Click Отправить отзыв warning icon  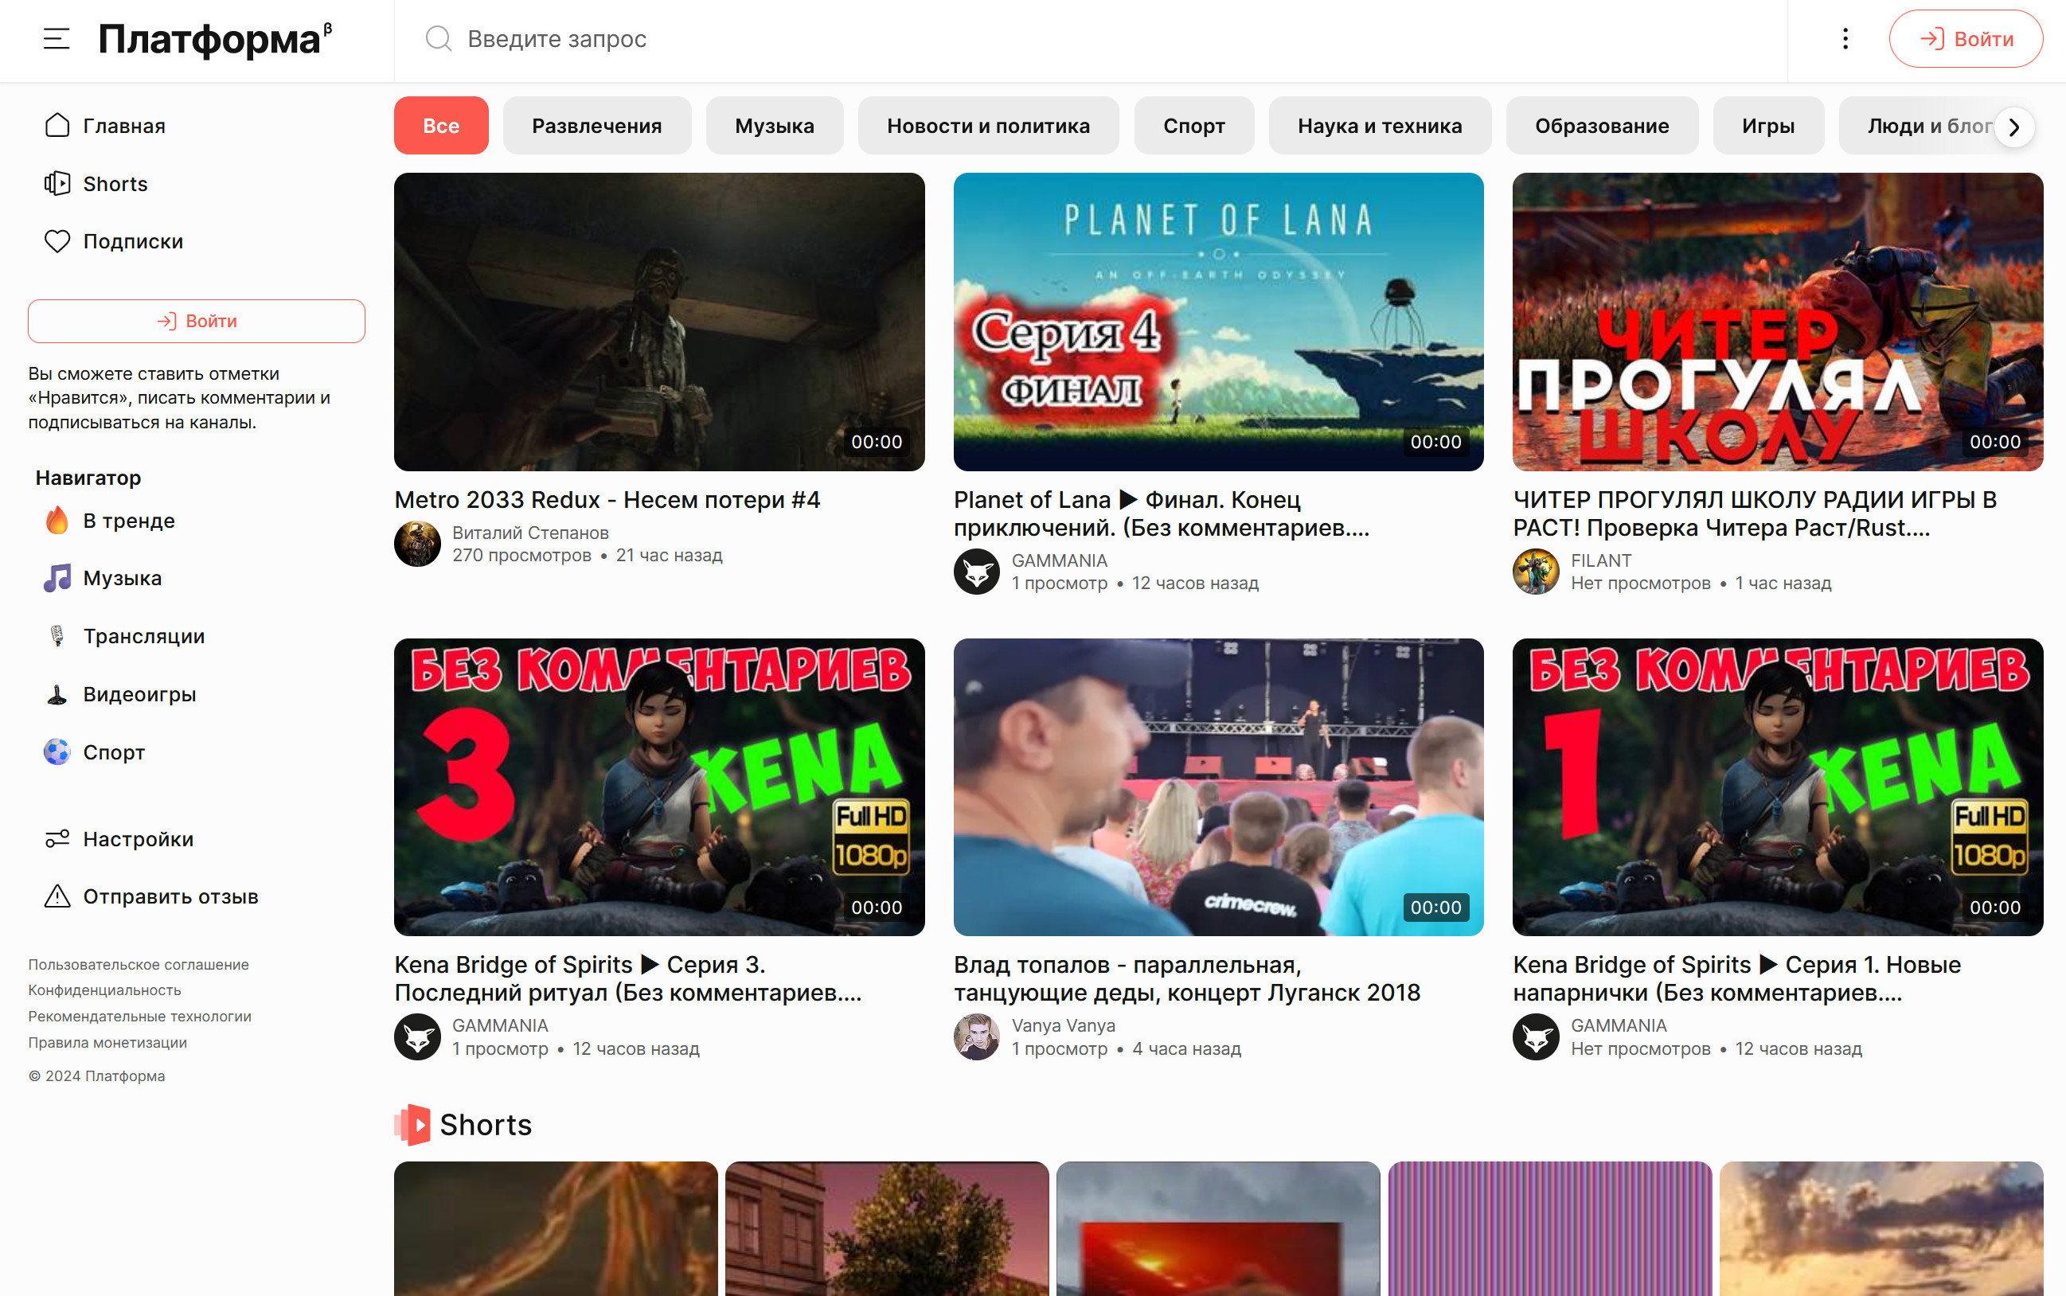[57, 896]
